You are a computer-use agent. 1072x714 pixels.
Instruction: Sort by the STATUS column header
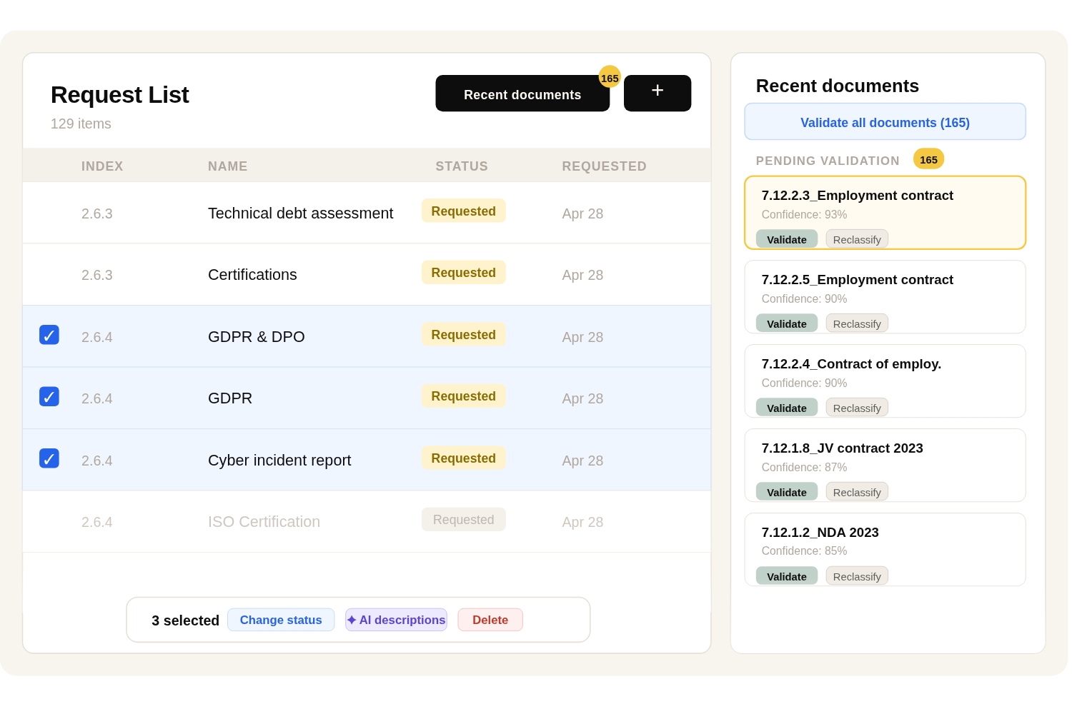462,166
